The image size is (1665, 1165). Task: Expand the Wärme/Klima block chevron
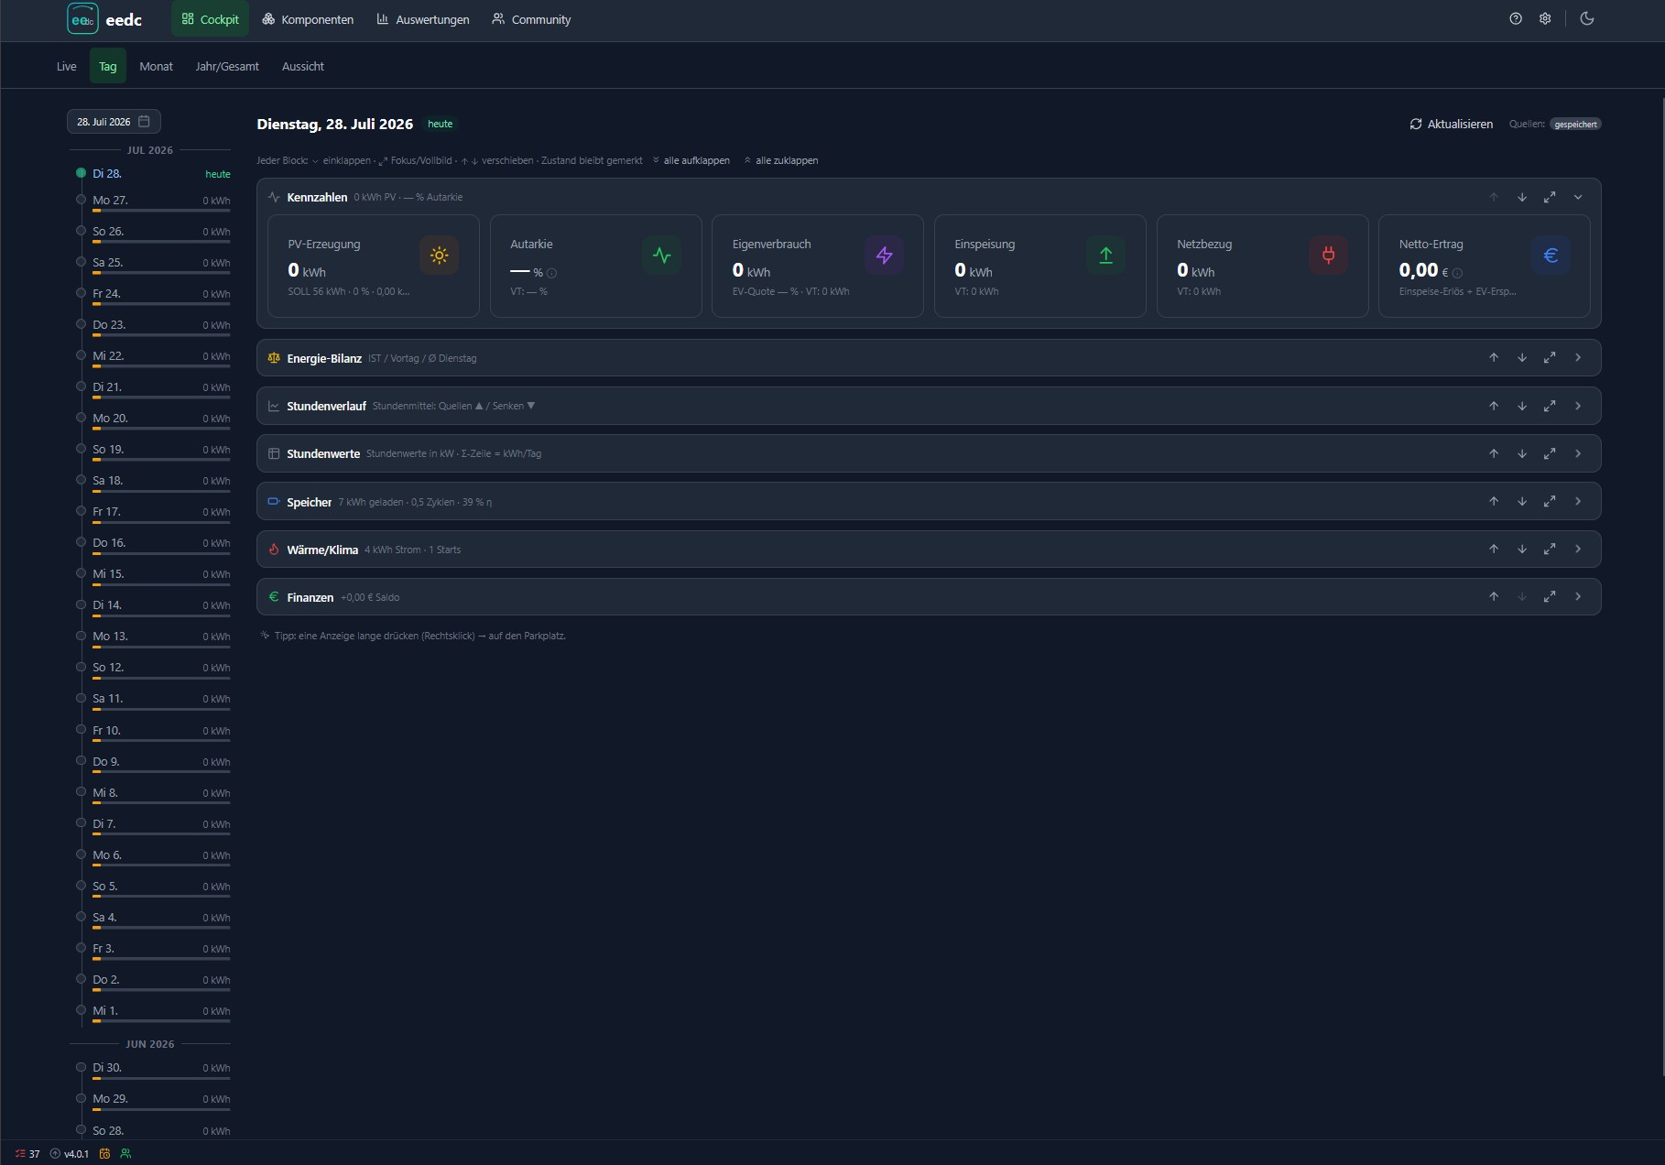[1578, 549]
